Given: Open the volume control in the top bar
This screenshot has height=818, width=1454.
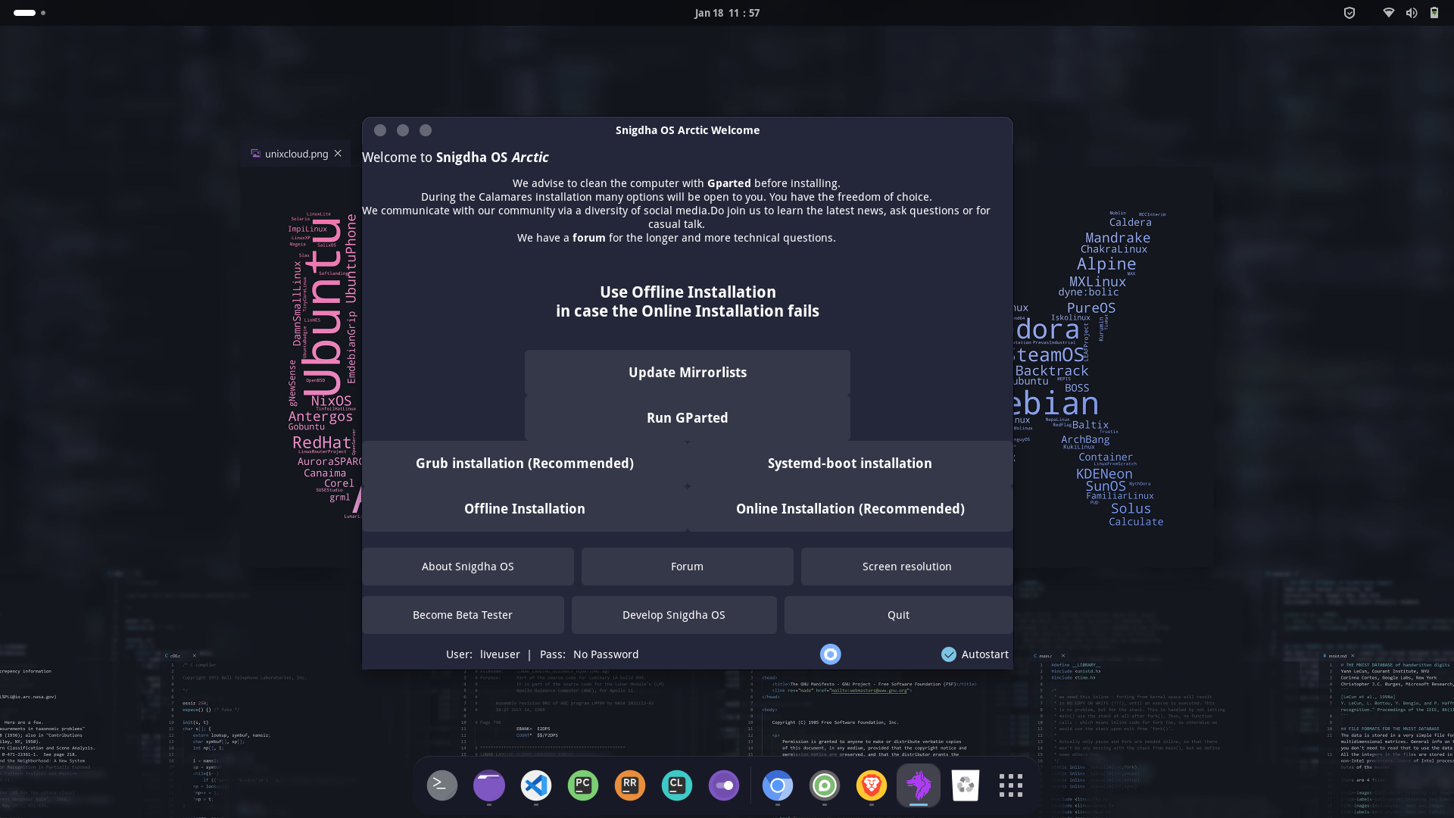Looking at the screenshot, I should 1412,12.
